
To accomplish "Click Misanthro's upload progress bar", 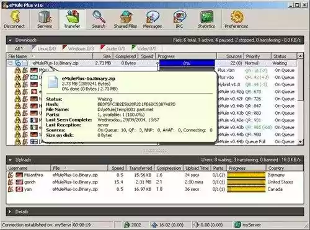I will (x=246, y=175).
